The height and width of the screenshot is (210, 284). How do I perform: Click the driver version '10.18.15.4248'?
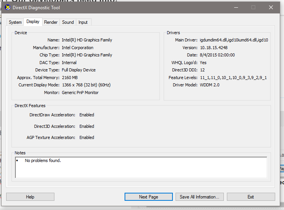(x=214, y=48)
